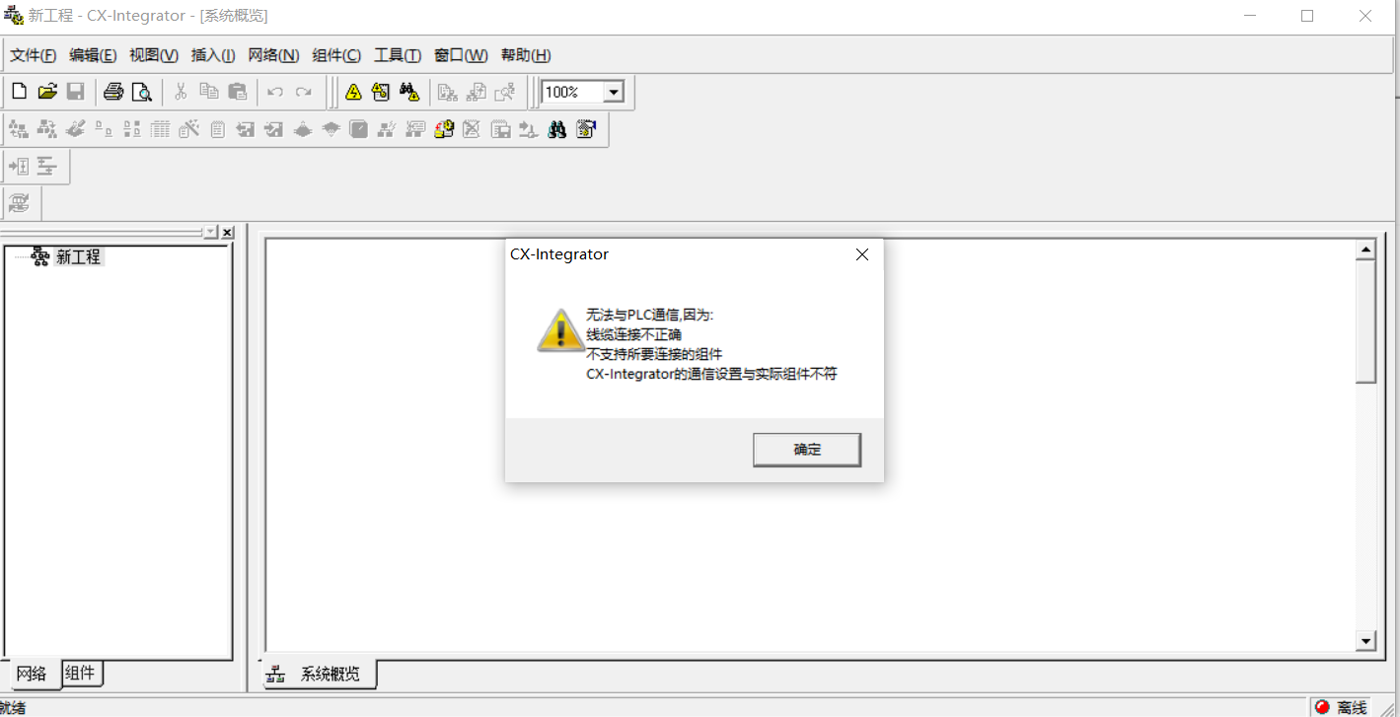Click the binoculars with warning icon
Viewport: 1400px width, 717px height.
[409, 92]
